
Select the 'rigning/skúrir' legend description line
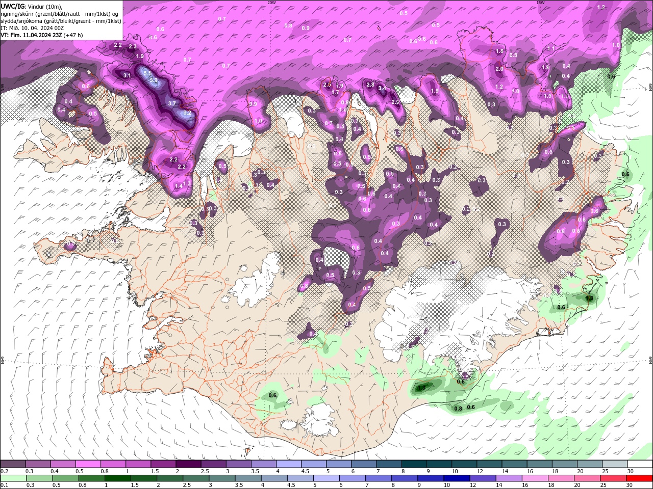tap(60, 14)
